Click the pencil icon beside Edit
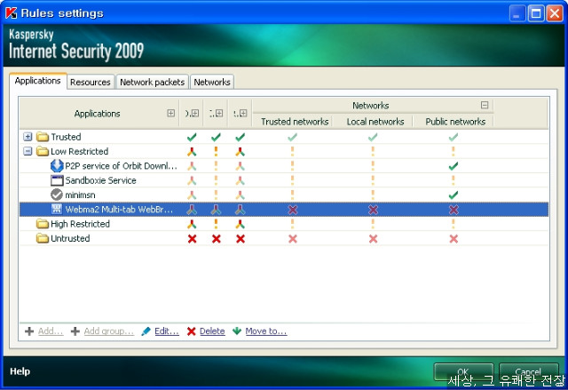Viewport: 568px width, 390px height. (146, 330)
